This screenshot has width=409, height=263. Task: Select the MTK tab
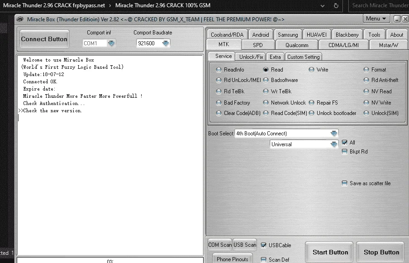click(x=224, y=44)
